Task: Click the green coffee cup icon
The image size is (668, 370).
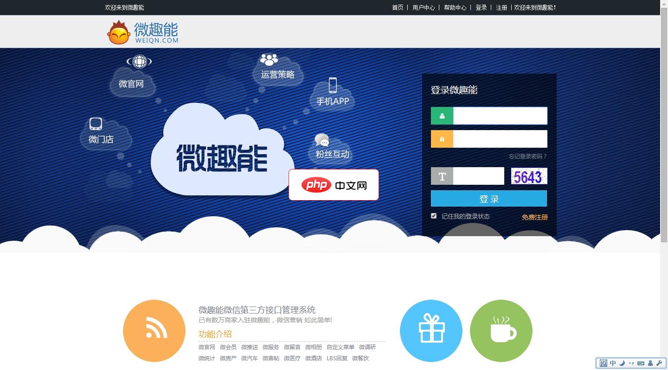Action: [x=501, y=330]
